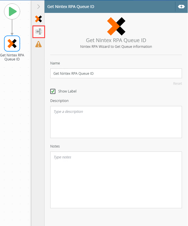Click the Reset link under the Name field

pos(177,83)
